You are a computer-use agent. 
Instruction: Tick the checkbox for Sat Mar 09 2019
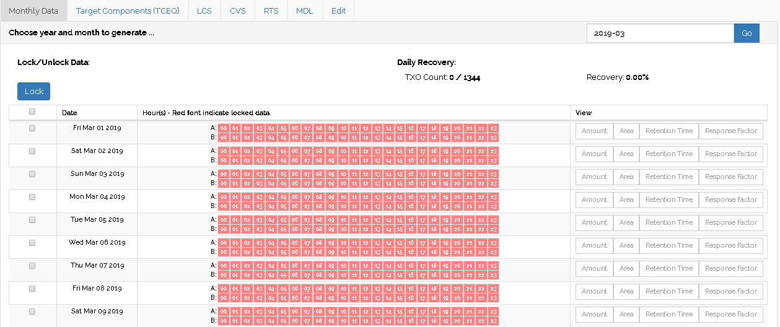coord(32,312)
